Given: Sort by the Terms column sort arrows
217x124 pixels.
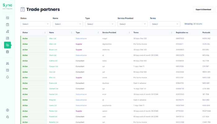Looking at the screenshot, I should pos(170,33).
